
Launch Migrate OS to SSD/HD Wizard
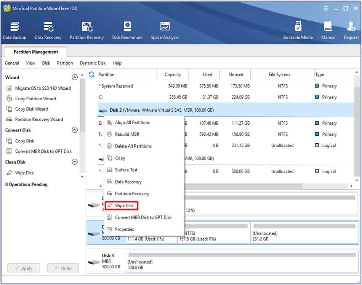[x=39, y=88]
